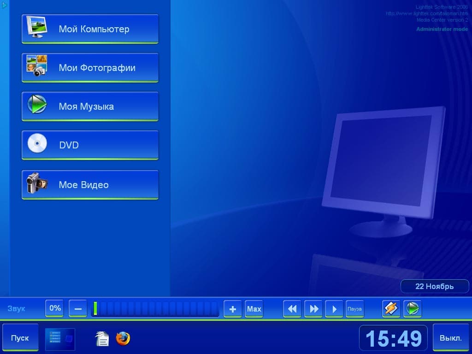Open Моя Музыка menu item
This screenshot has height=354, width=472.
point(90,106)
